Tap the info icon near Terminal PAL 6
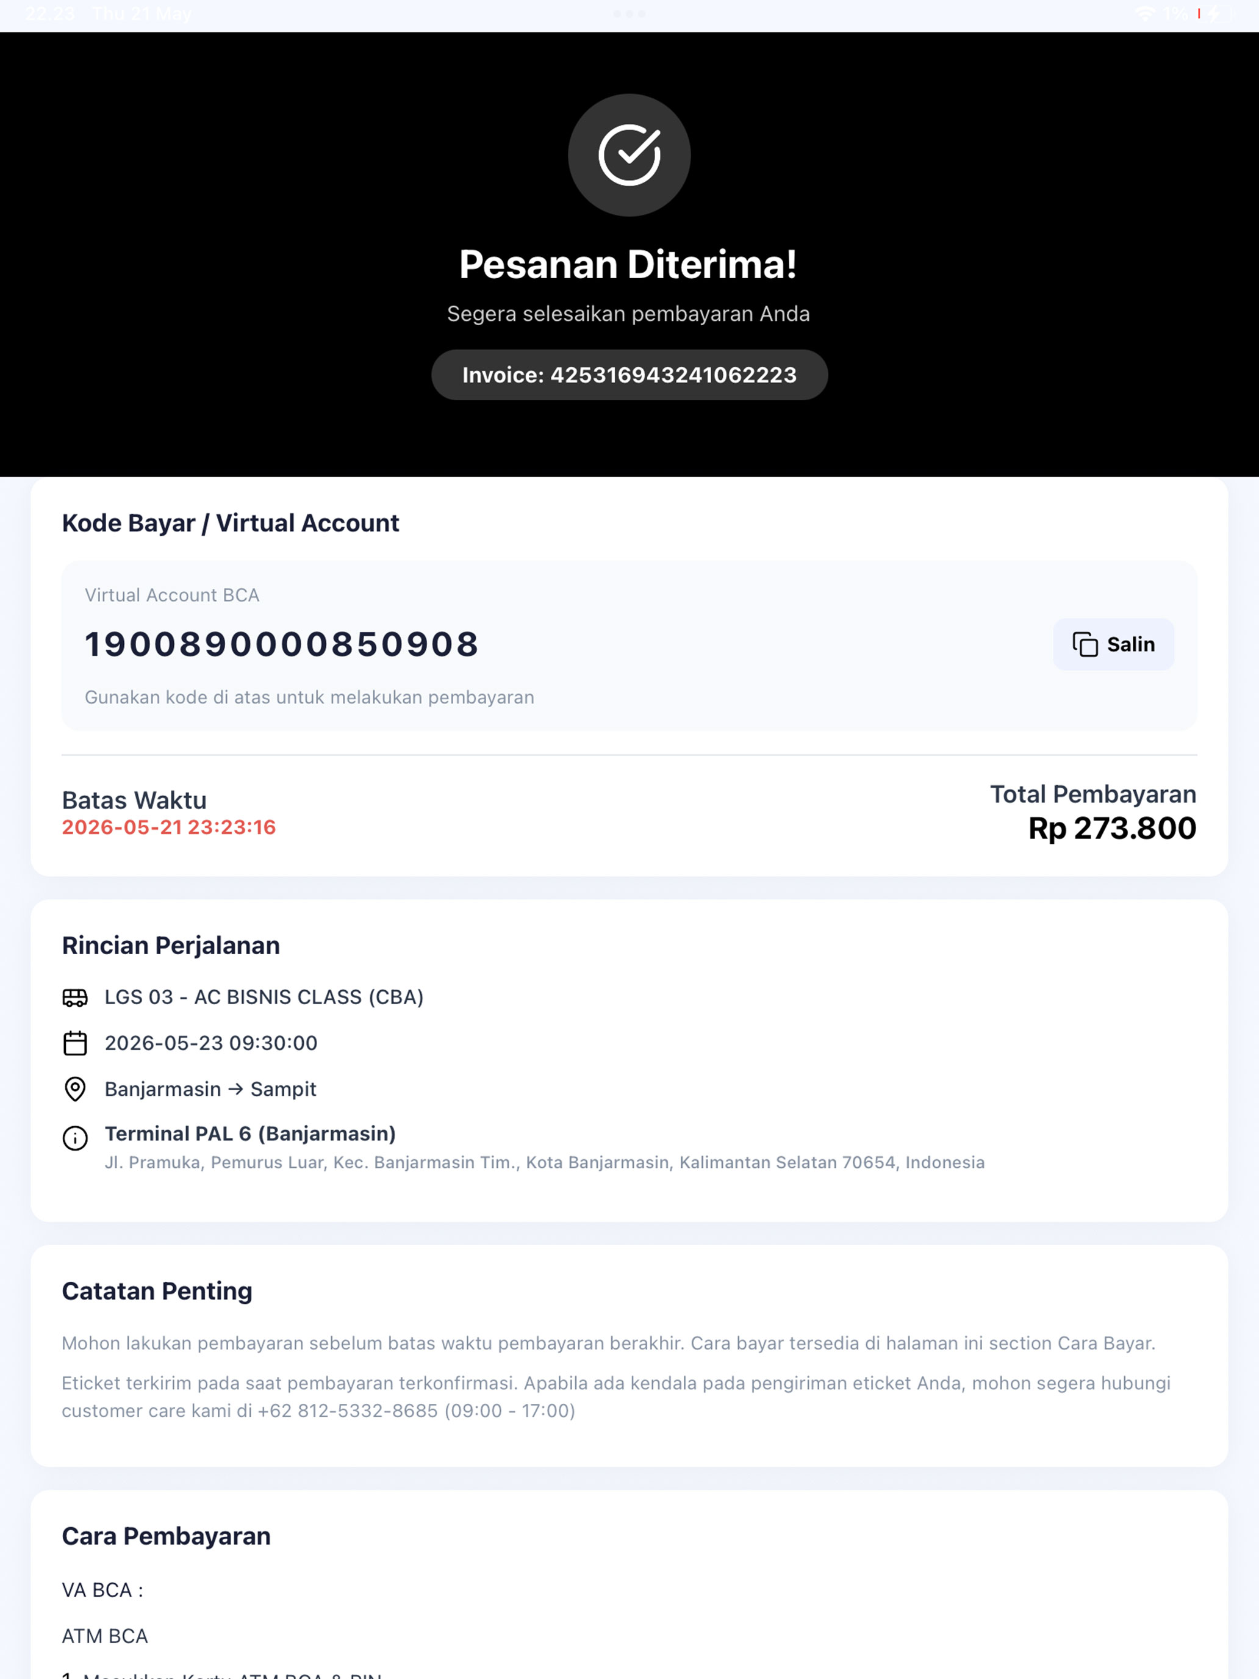This screenshot has width=1259, height=1679. click(x=75, y=1138)
